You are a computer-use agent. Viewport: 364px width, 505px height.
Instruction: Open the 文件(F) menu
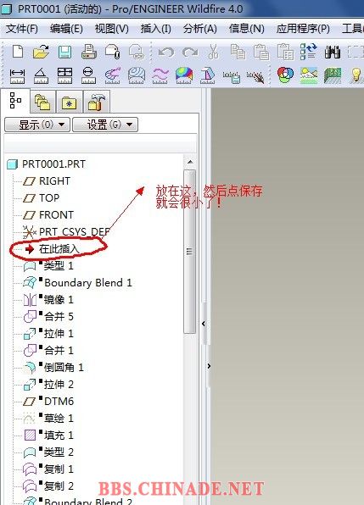pyautogui.click(x=21, y=29)
